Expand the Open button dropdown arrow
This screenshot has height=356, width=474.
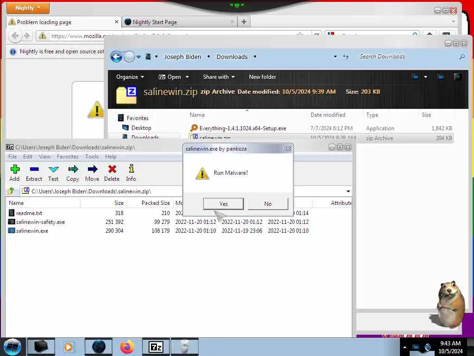click(187, 77)
